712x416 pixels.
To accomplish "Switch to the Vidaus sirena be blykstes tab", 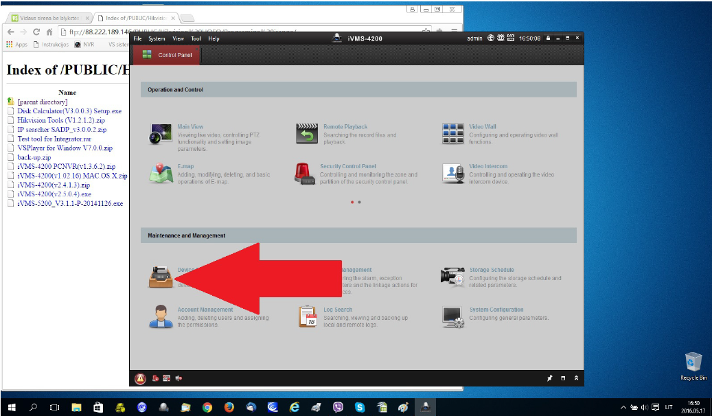I will pyautogui.click(x=49, y=18).
